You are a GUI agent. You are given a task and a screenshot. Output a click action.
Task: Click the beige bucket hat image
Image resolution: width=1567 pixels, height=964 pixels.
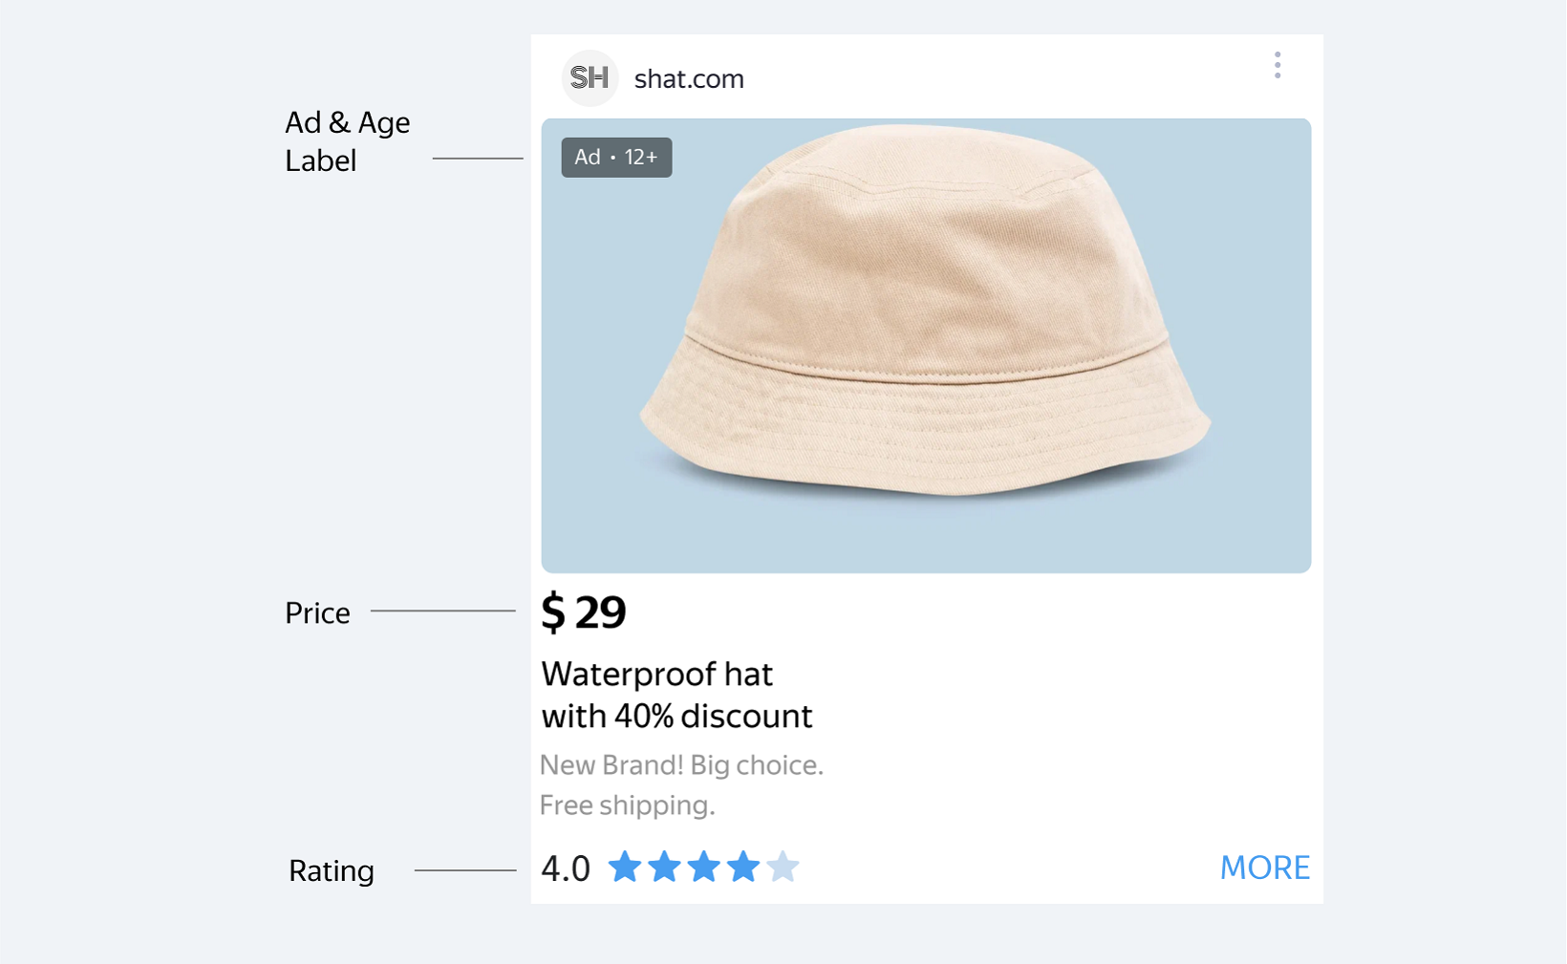click(x=925, y=325)
